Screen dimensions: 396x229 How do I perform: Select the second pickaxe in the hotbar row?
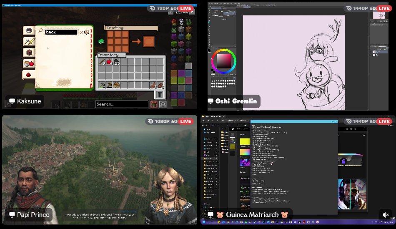109,85
